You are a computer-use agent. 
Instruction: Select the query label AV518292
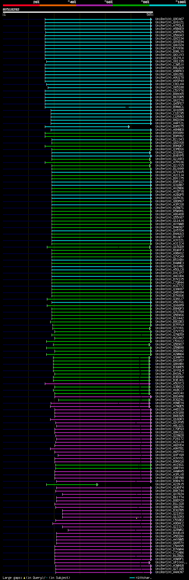tap(11, 9)
